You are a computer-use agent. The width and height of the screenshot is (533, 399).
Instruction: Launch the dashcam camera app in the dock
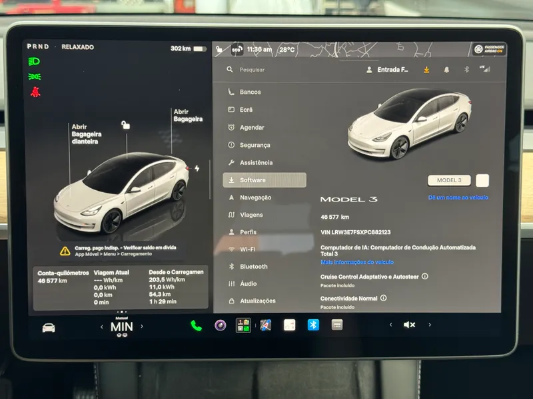click(221, 326)
